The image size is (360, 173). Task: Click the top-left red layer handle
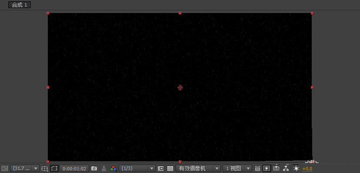pos(48,13)
